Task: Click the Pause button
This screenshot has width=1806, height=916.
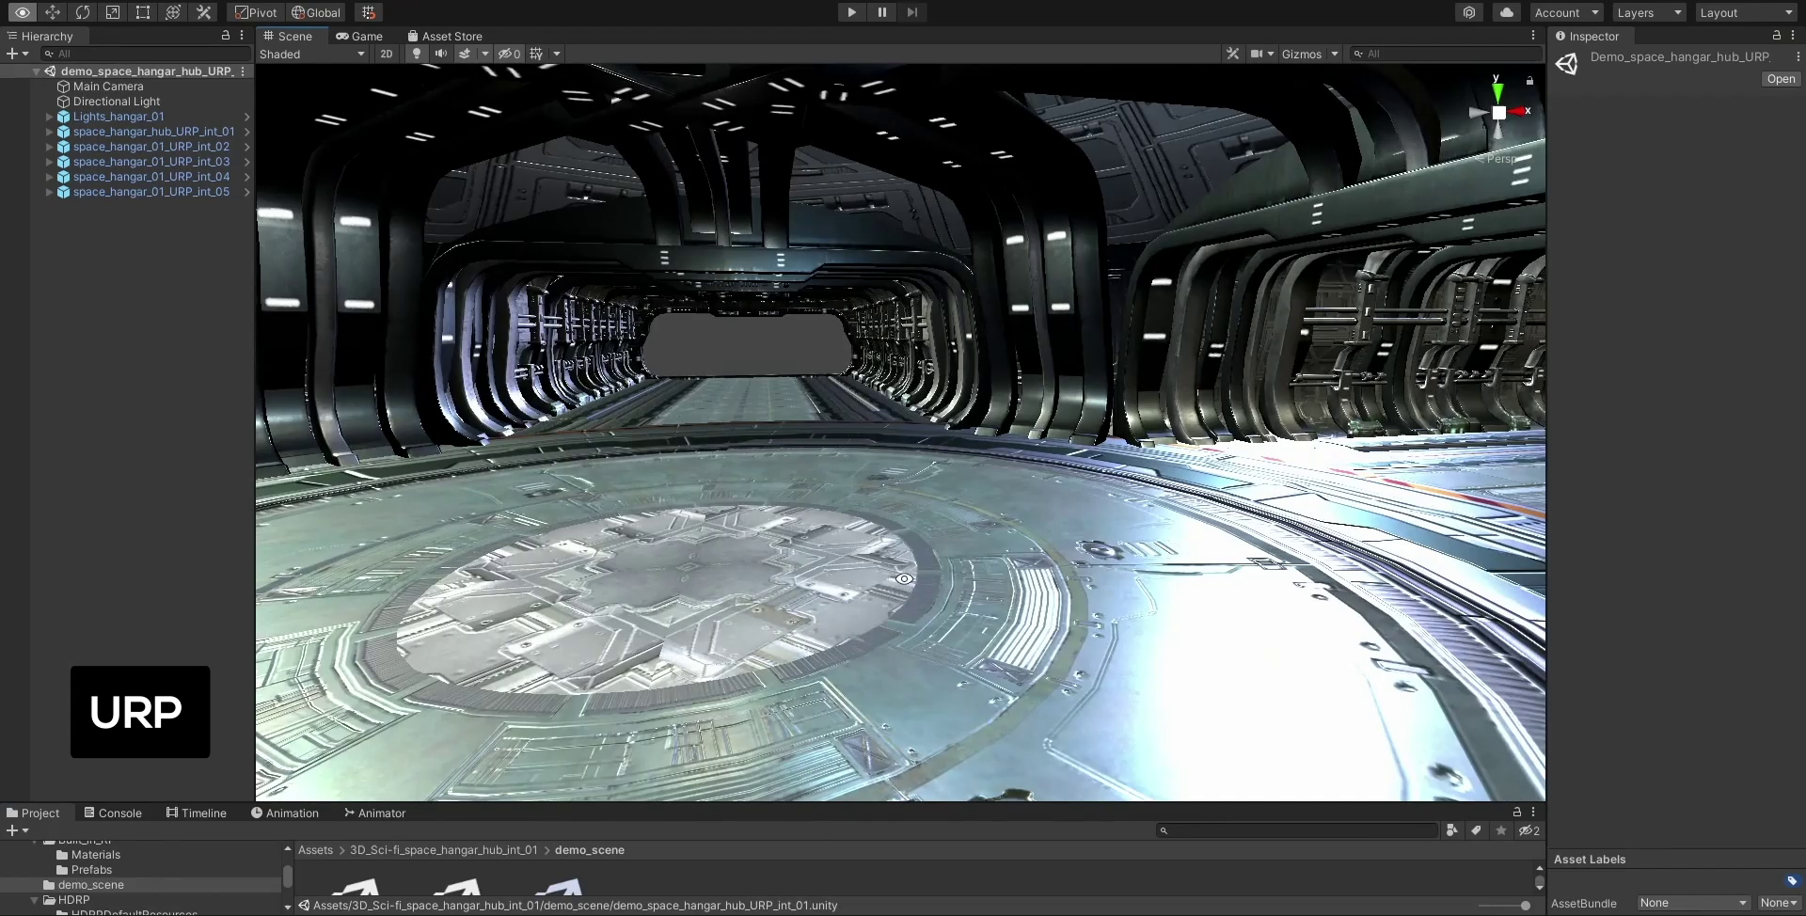Action: pos(881,12)
